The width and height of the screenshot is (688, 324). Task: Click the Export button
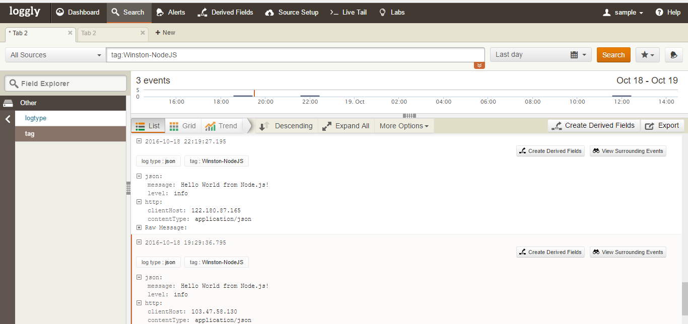click(x=662, y=126)
